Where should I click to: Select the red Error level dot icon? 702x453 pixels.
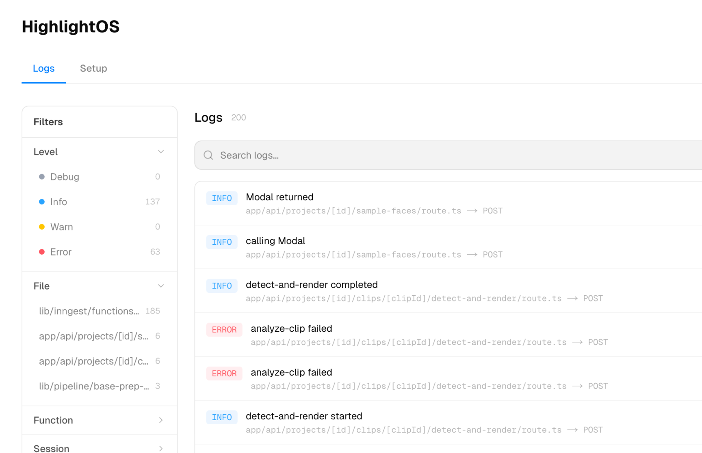pyautogui.click(x=42, y=252)
